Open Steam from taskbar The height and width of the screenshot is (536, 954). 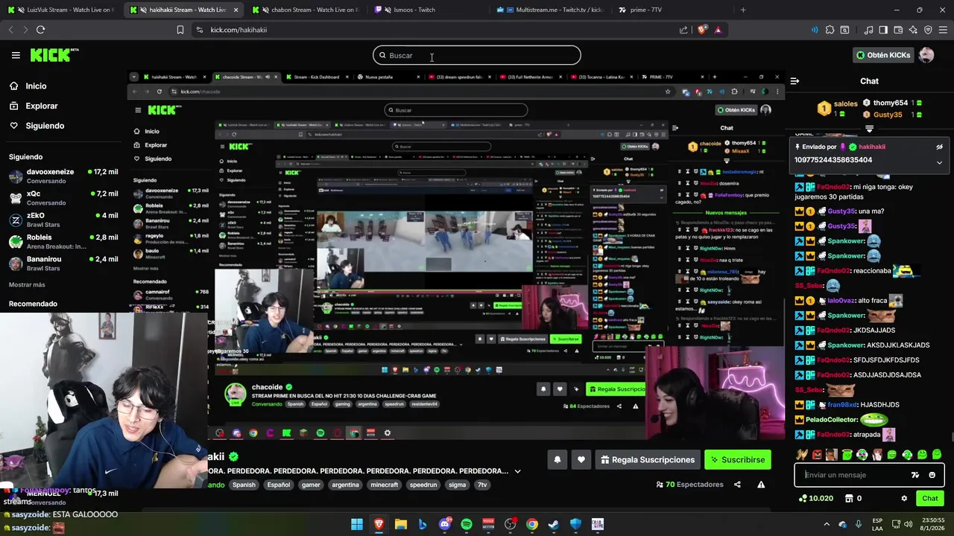point(554,525)
